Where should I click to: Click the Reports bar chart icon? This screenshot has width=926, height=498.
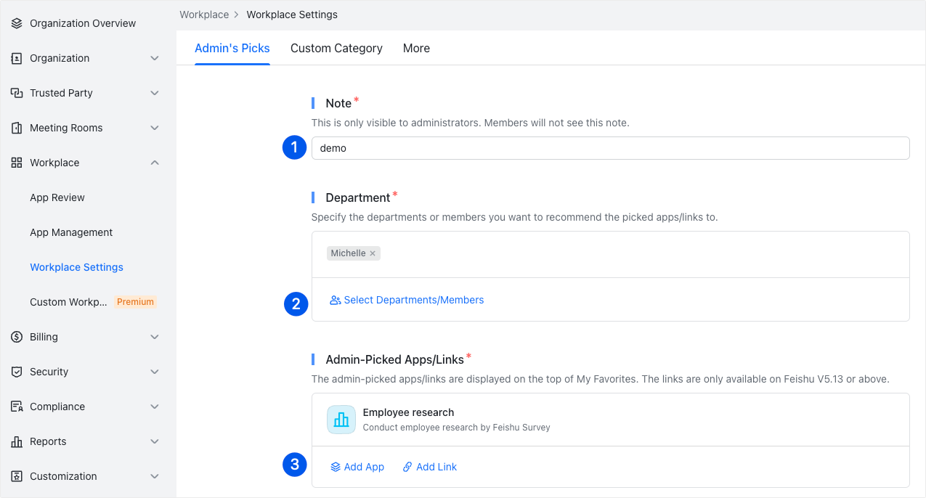17,441
